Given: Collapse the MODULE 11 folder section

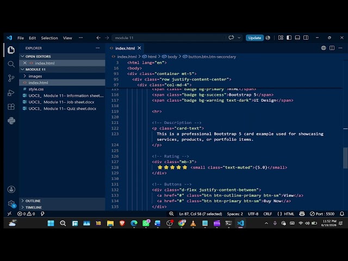Looking at the screenshot, I should (62, 70).
